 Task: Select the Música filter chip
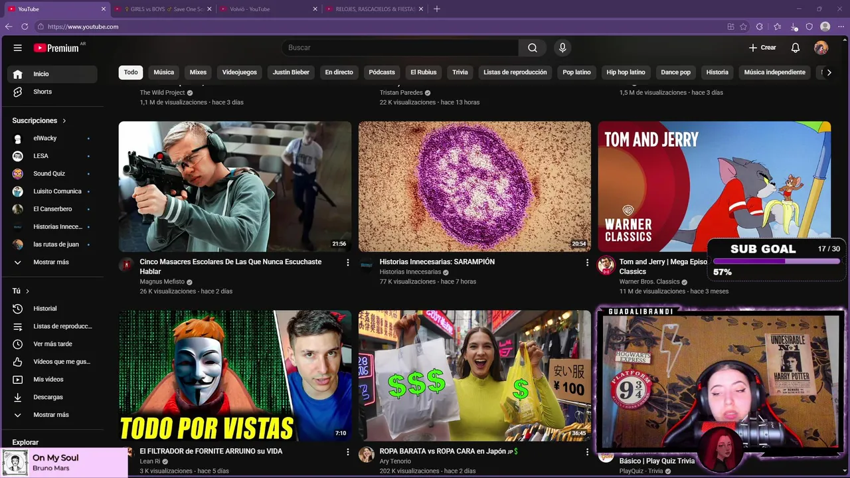point(163,72)
